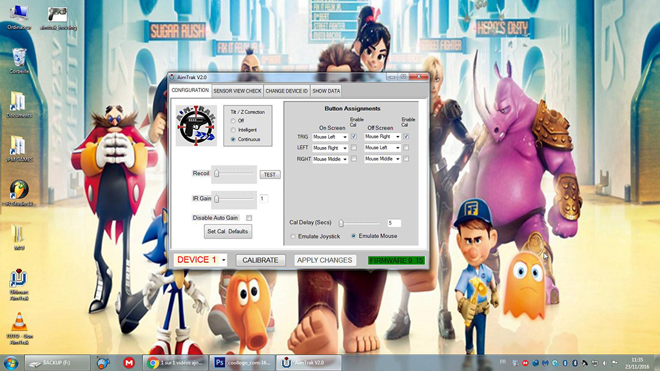Enable LEFT On Screen Cal checkbox
The image size is (660, 371).
pyautogui.click(x=354, y=147)
